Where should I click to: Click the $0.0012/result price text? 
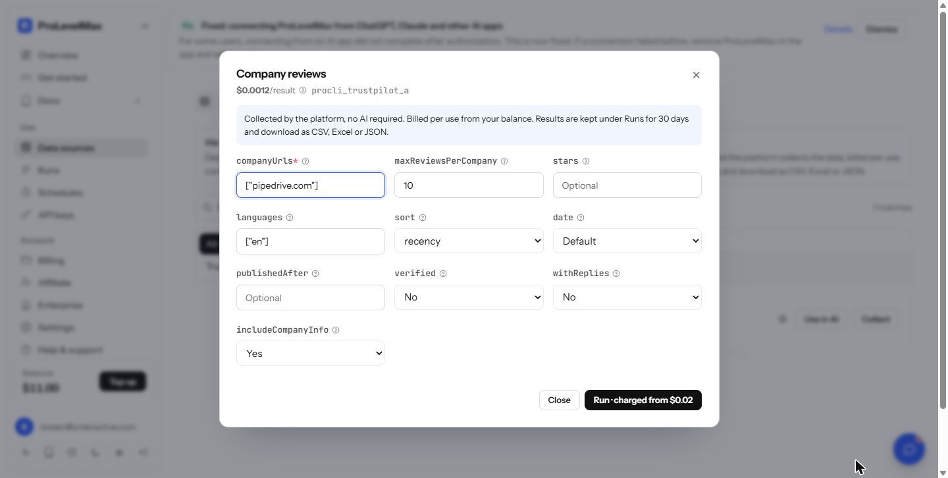[x=266, y=91]
